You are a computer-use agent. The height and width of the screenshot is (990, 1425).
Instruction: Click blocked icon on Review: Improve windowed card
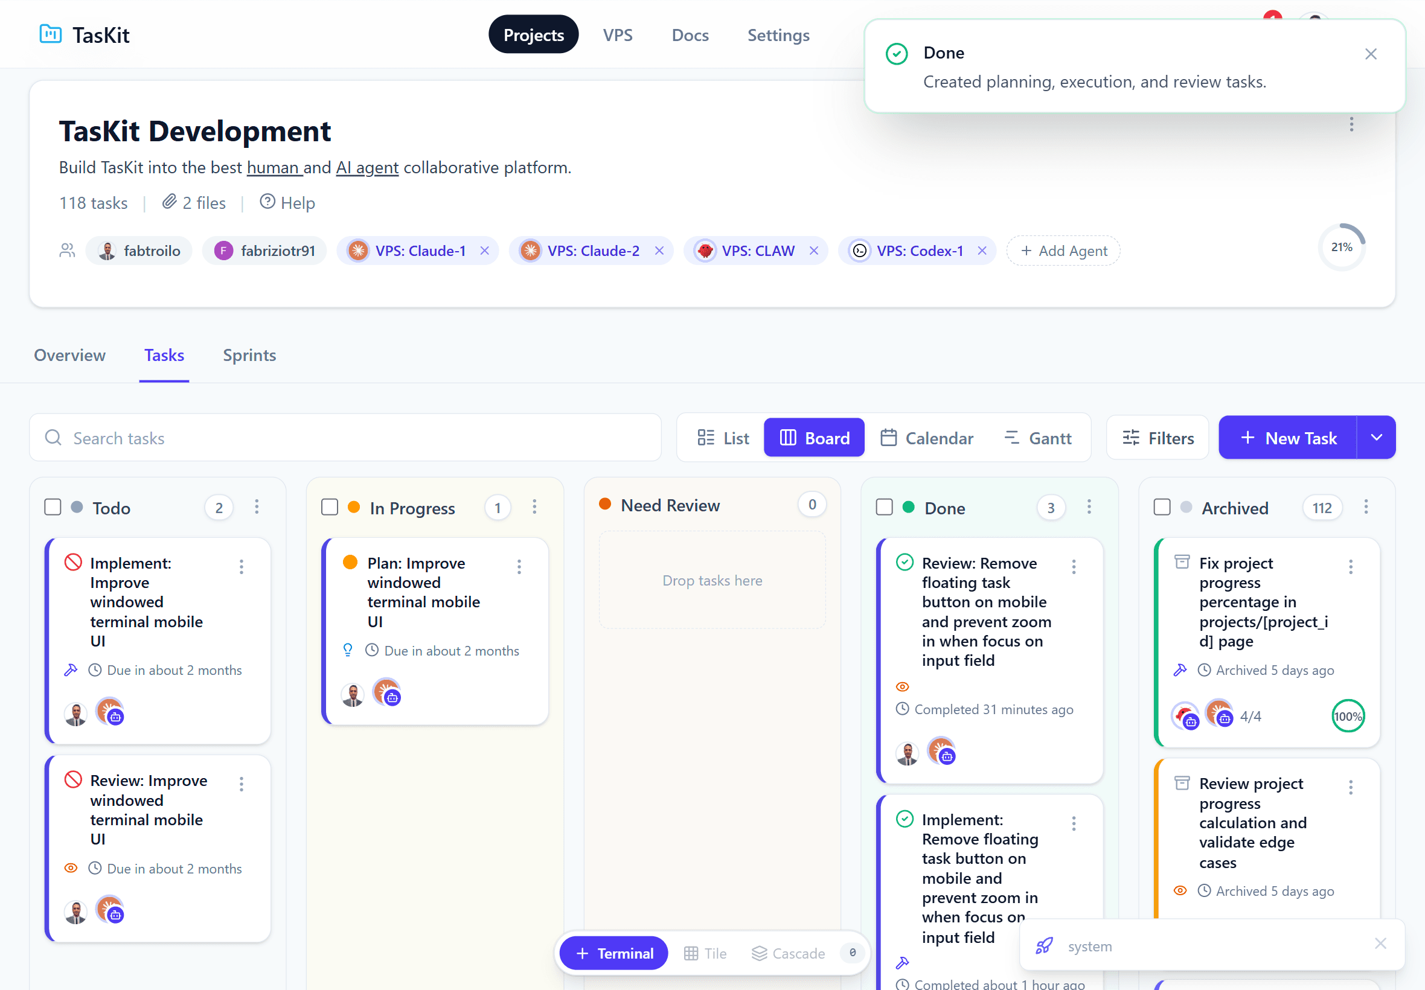click(x=73, y=780)
